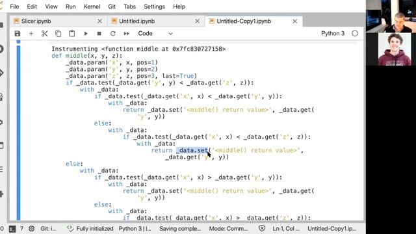Restart kernel and run all cells icon

pos(127,34)
